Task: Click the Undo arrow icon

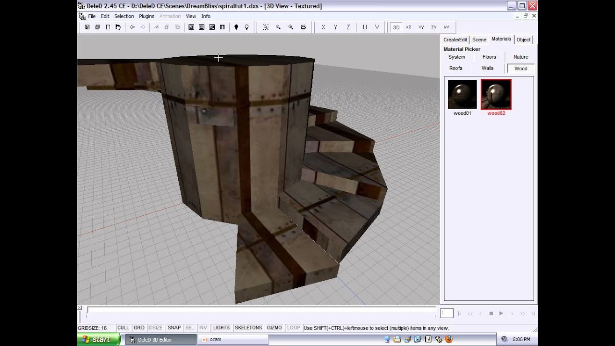Action: point(132,27)
